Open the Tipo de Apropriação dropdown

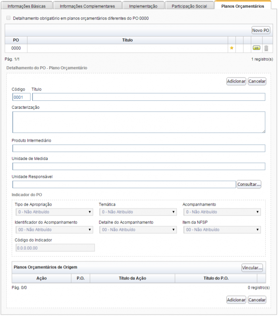click(54, 212)
